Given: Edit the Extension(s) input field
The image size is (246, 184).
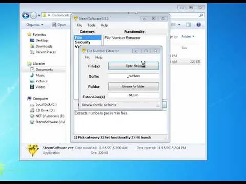Looking at the screenshot, I should [x=133, y=95].
